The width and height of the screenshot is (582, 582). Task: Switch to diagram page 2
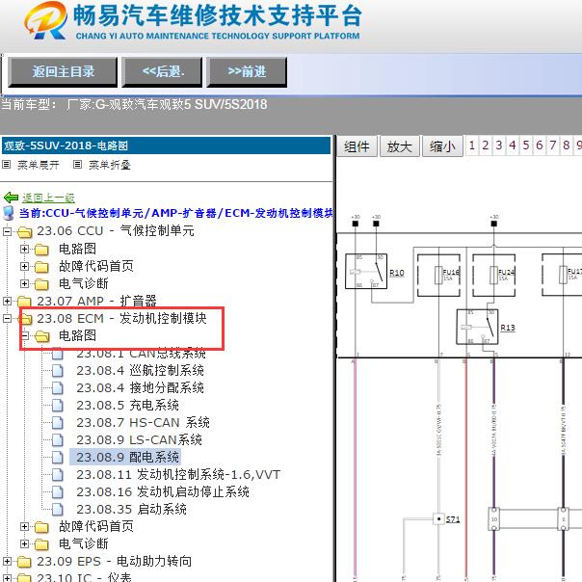(485, 145)
